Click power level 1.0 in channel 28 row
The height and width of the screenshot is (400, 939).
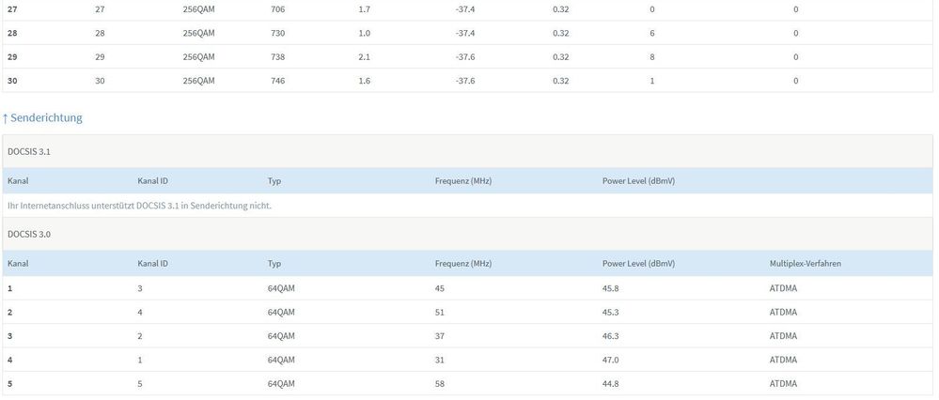pyautogui.click(x=364, y=33)
